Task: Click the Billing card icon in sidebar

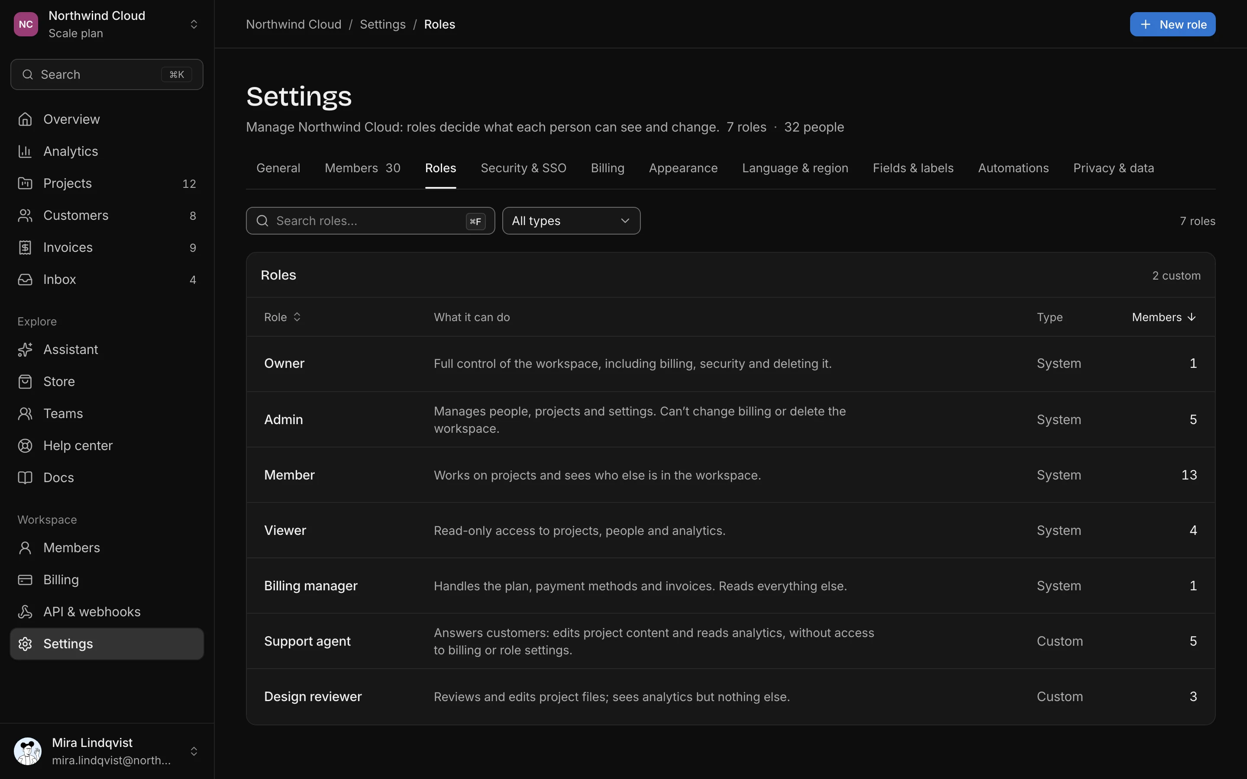Action: (x=25, y=579)
